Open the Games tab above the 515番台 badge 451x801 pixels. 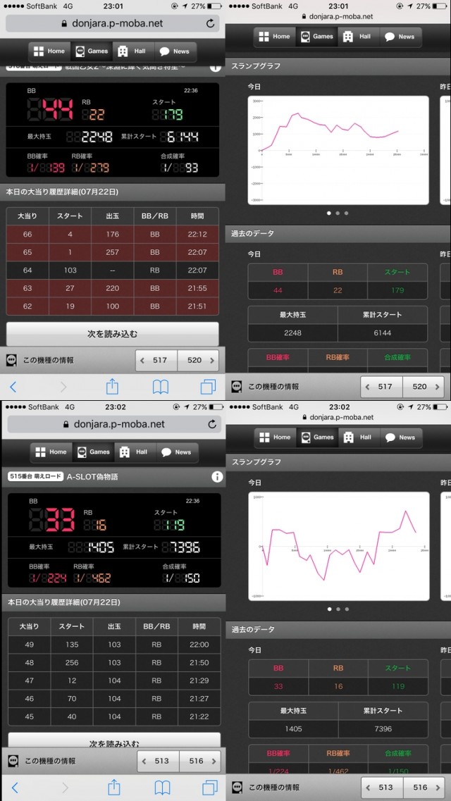92,452
